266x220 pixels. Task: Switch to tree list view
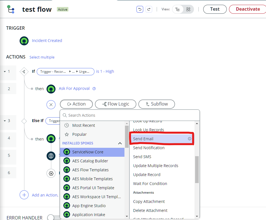point(178,9)
